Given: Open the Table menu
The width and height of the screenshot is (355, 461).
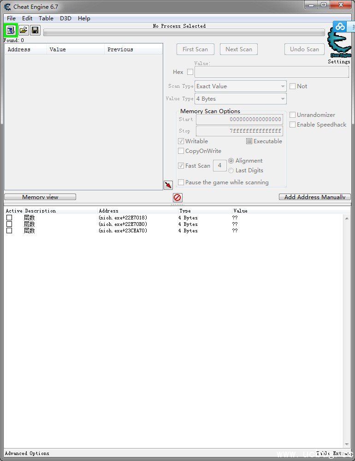Looking at the screenshot, I should pos(46,18).
